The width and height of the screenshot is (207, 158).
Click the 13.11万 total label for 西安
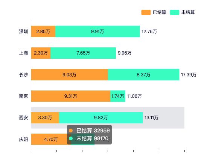point(151,118)
